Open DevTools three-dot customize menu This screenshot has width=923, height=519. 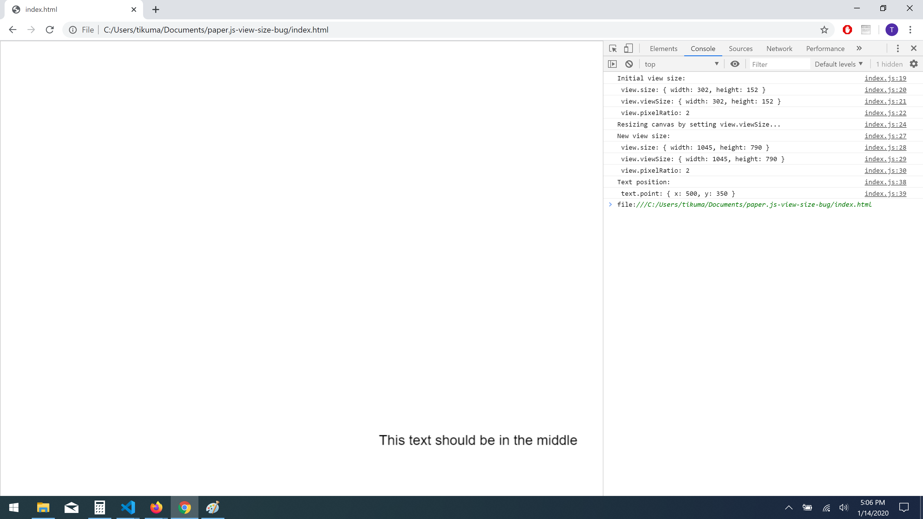click(898, 48)
